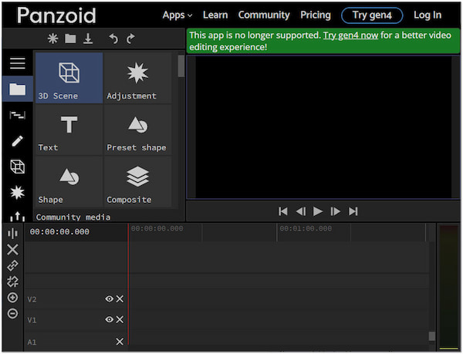Screen dimensions: 463x354
Task: Toggle visibility of track V1
Action: [110, 319]
